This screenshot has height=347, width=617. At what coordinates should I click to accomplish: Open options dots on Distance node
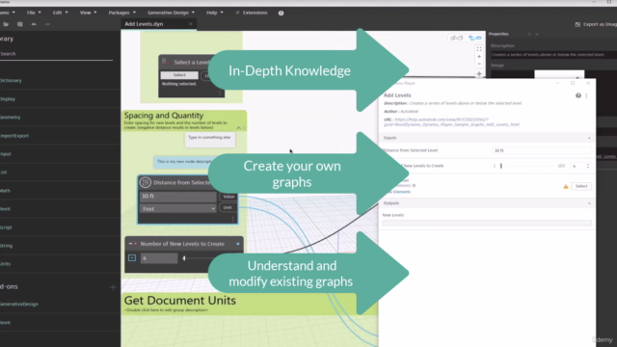coord(233,219)
